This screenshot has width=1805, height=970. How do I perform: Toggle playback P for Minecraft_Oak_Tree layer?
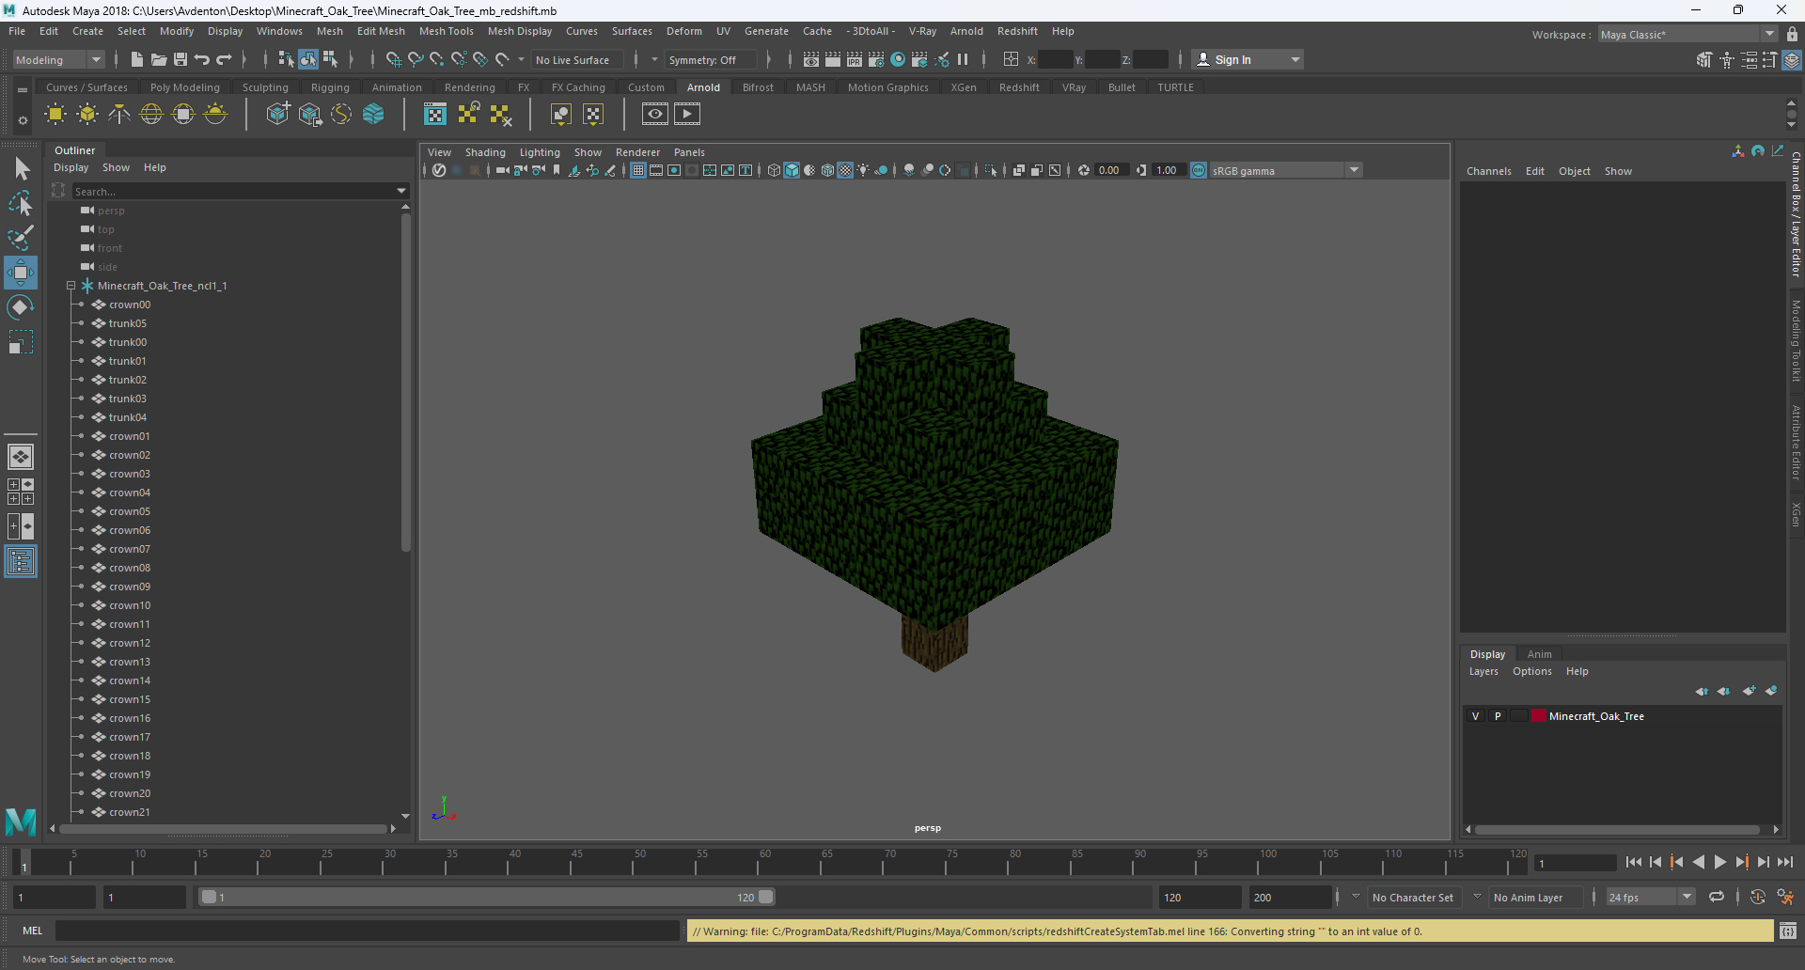pos(1498,716)
